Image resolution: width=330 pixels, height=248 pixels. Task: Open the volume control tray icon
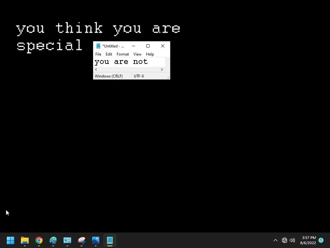[x=292, y=240]
